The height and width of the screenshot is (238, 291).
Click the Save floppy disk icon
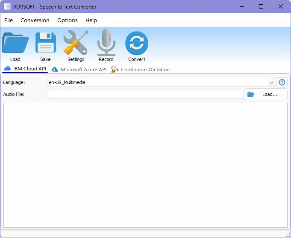click(x=46, y=43)
